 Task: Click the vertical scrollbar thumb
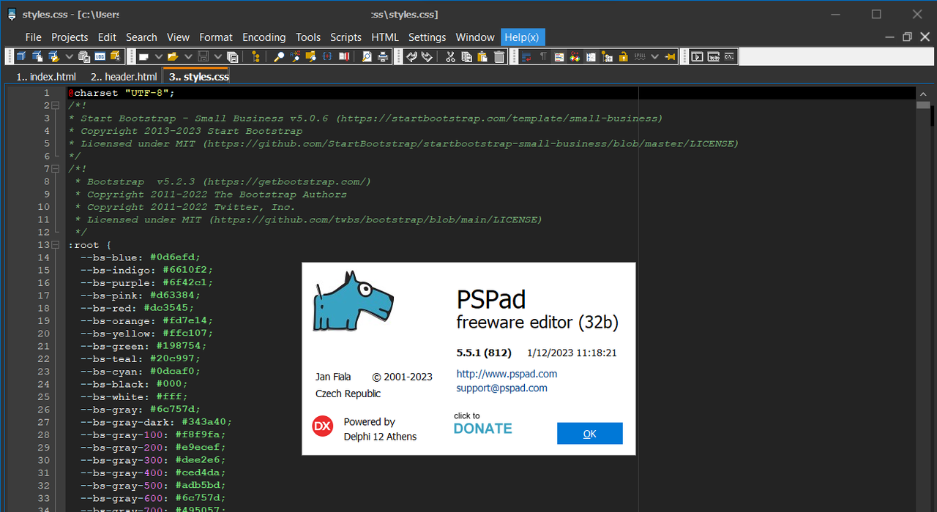point(923,105)
